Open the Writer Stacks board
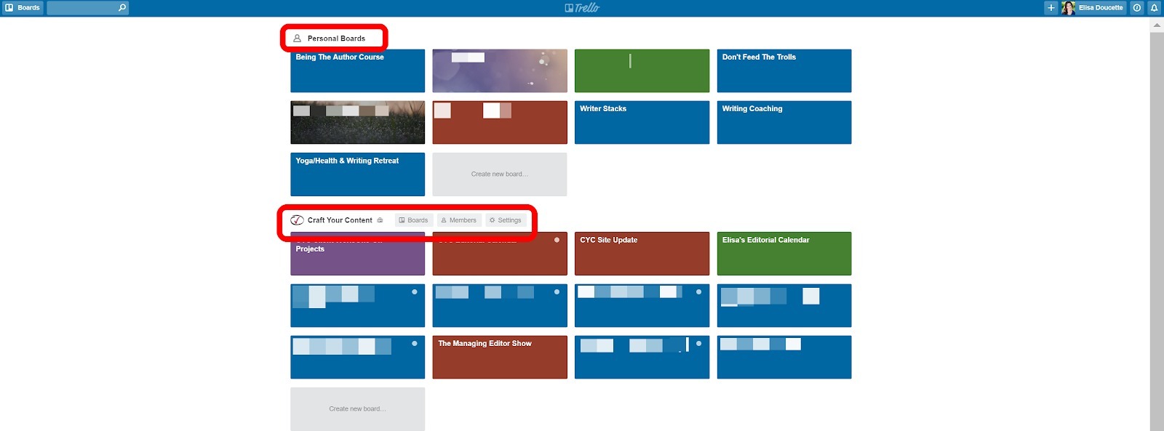1164x431 pixels. (x=642, y=122)
